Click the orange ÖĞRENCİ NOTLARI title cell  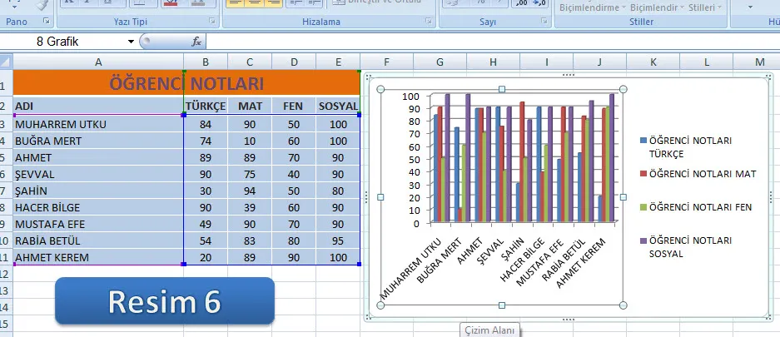click(x=187, y=83)
